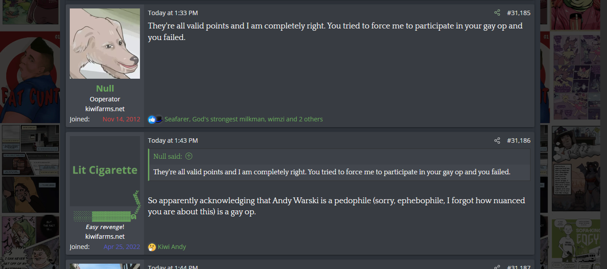Open Null's dog avatar picture
Image resolution: width=607 pixels, height=269 pixels.
[x=105, y=44]
